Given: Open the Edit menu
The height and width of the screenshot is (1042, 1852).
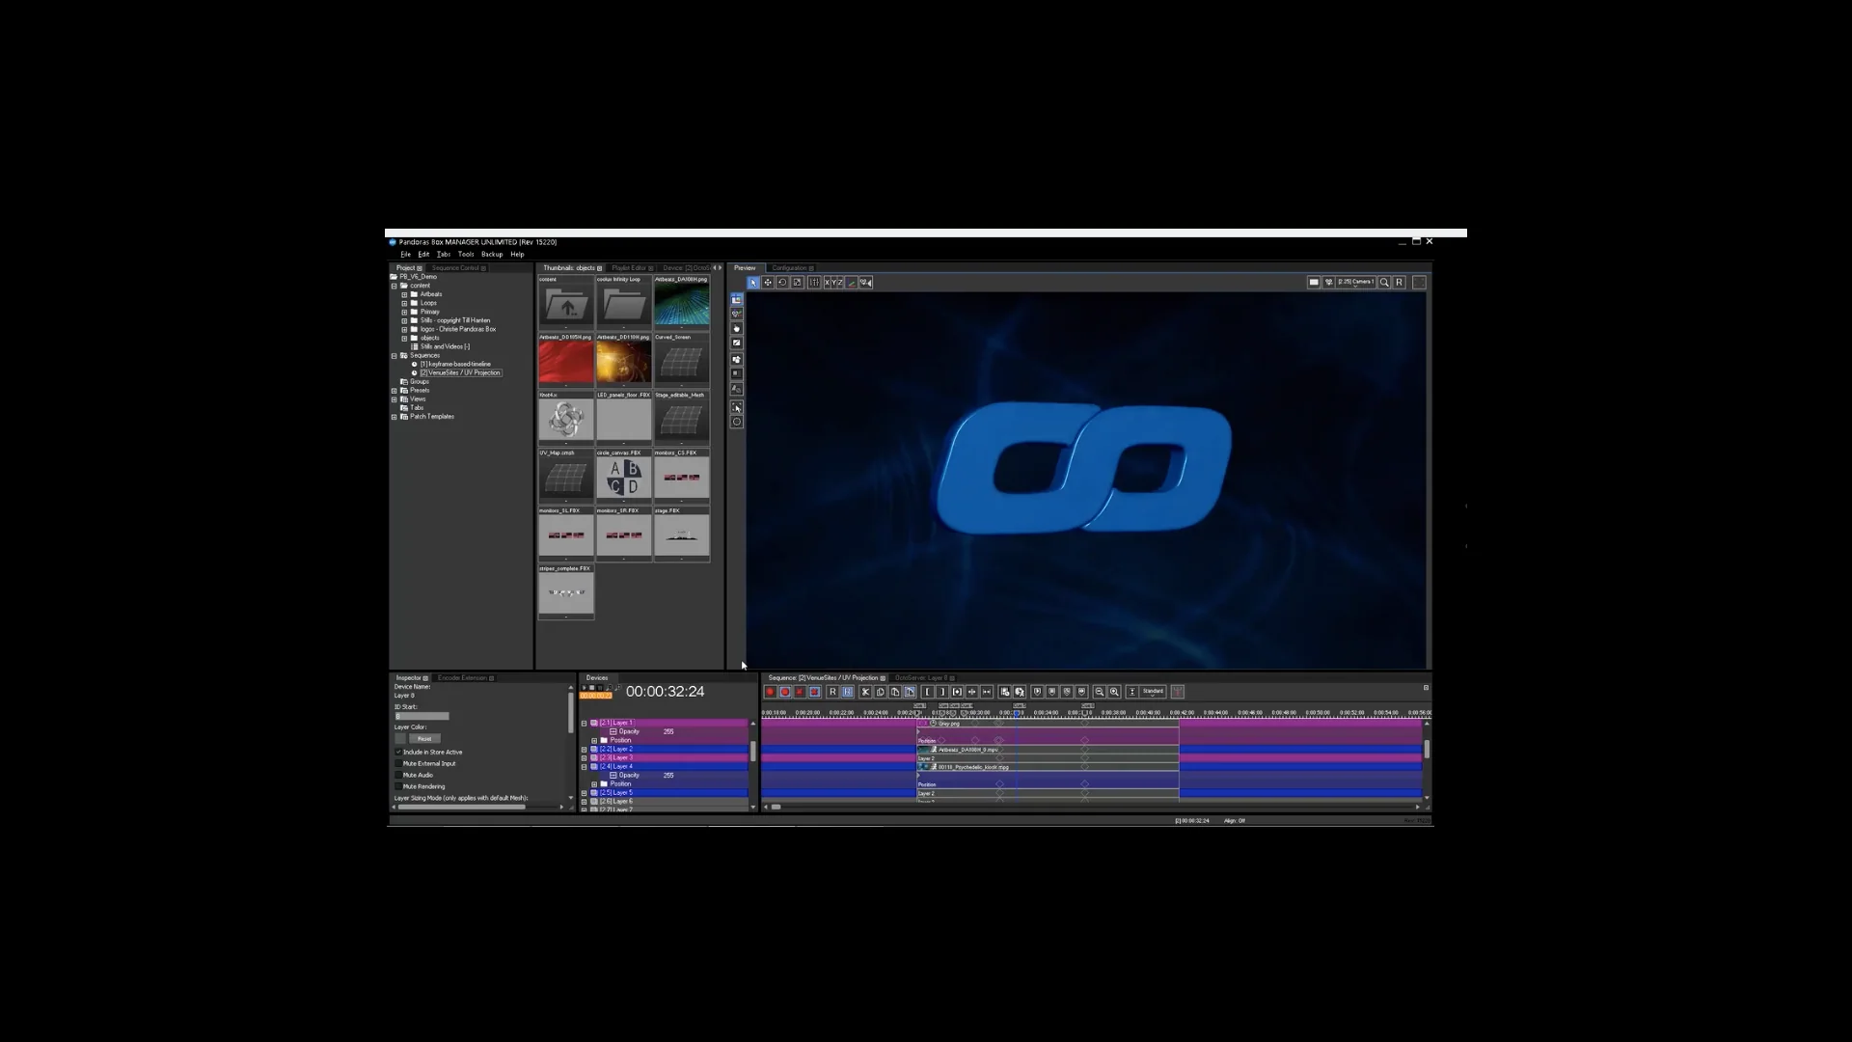Looking at the screenshot, I should tap(423, 255).
